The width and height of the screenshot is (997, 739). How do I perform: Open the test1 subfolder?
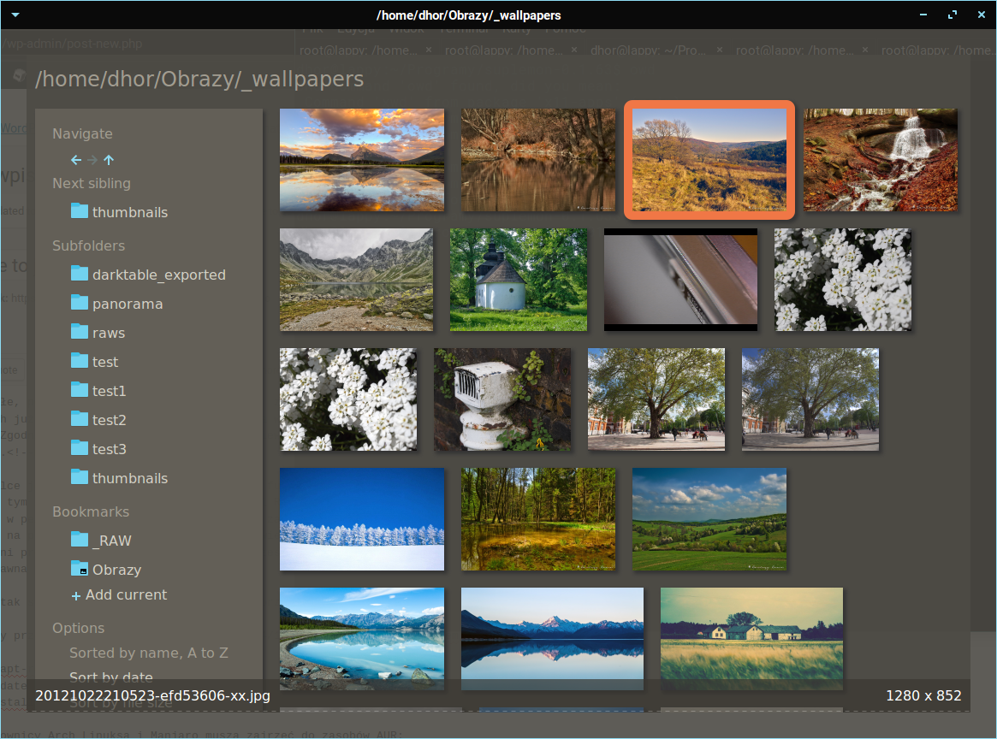pos(98,391)
